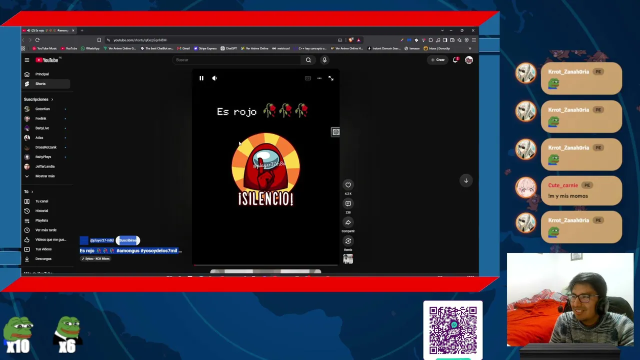This screenshot has height=360, width=640.
Task: Focus the Buscar search field
Action: tap(237, 60)
